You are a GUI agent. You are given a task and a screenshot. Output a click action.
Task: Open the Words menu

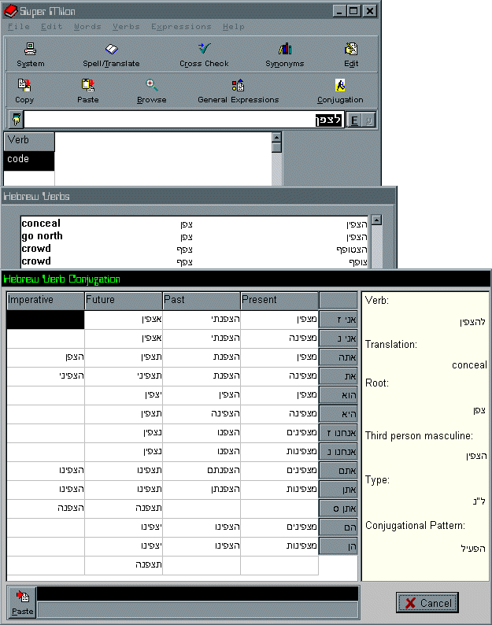coord(87,27)
